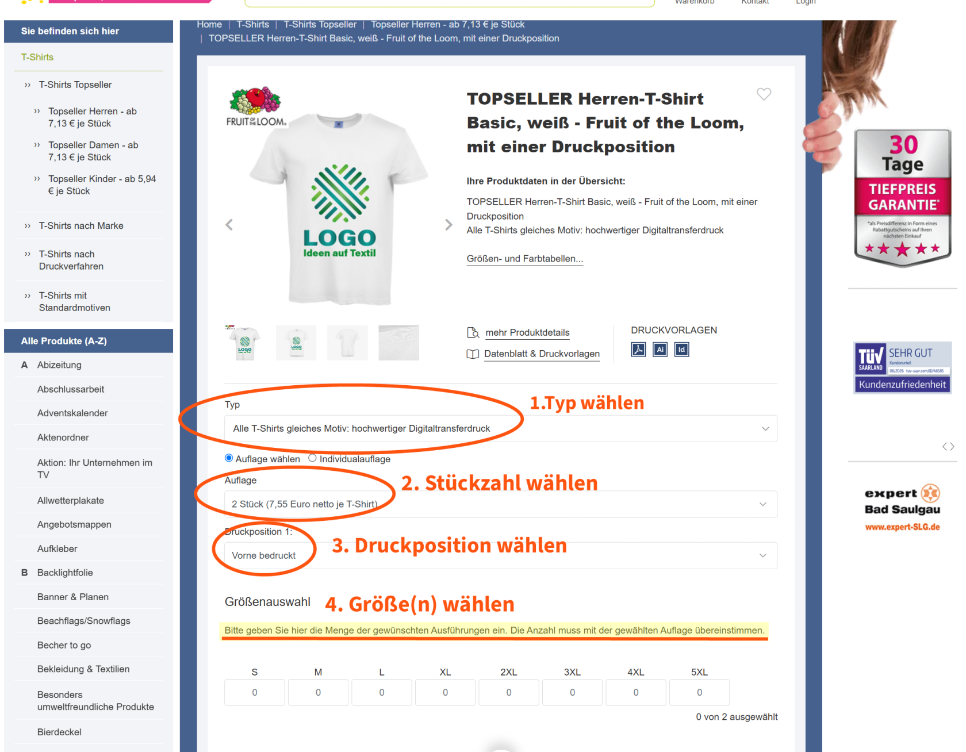Expand T-Shirts Topseller in sidebar
Viewport: 966px width, 752px height.
(75, 85)
